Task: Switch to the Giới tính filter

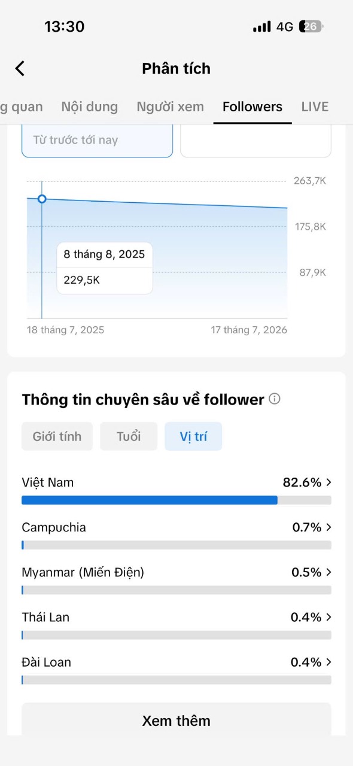Action: [x=57, y=436]
